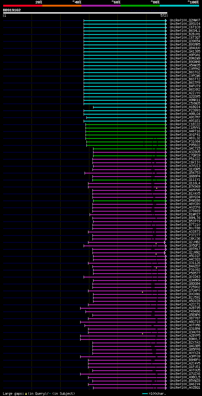The image size is (202, 396).
Task: Select the UniRef100_B9SMR5 label
Action: click(x=185, y=45)
